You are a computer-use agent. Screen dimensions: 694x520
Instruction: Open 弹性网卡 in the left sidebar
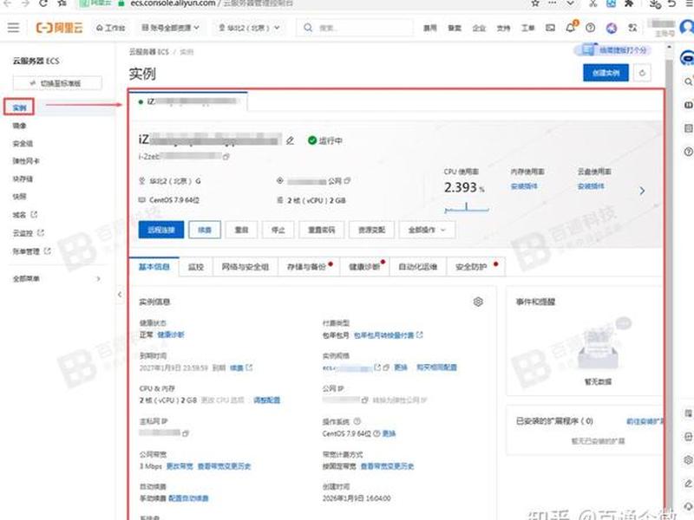26,161
